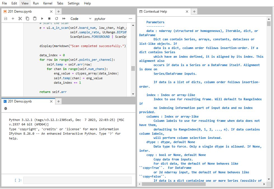Open the File menu
Viewport: 274px width, 189px height.
(4, 3)
